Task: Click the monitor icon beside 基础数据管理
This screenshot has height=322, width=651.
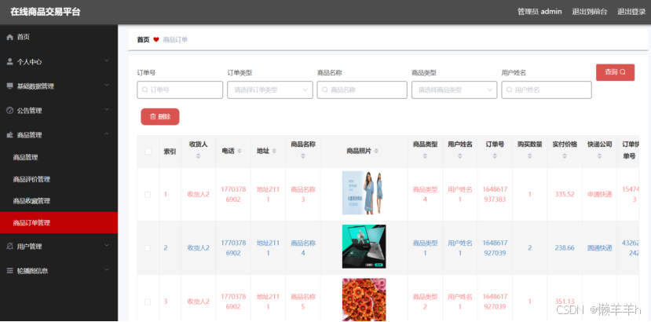Action: point(10,86)
